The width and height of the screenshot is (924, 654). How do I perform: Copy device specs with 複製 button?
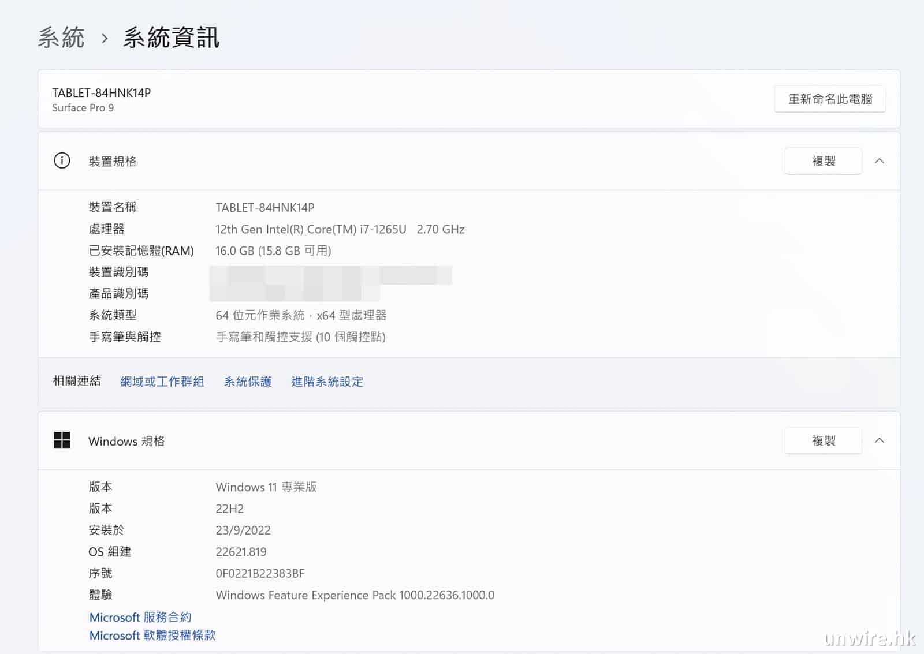click(823, 161)
